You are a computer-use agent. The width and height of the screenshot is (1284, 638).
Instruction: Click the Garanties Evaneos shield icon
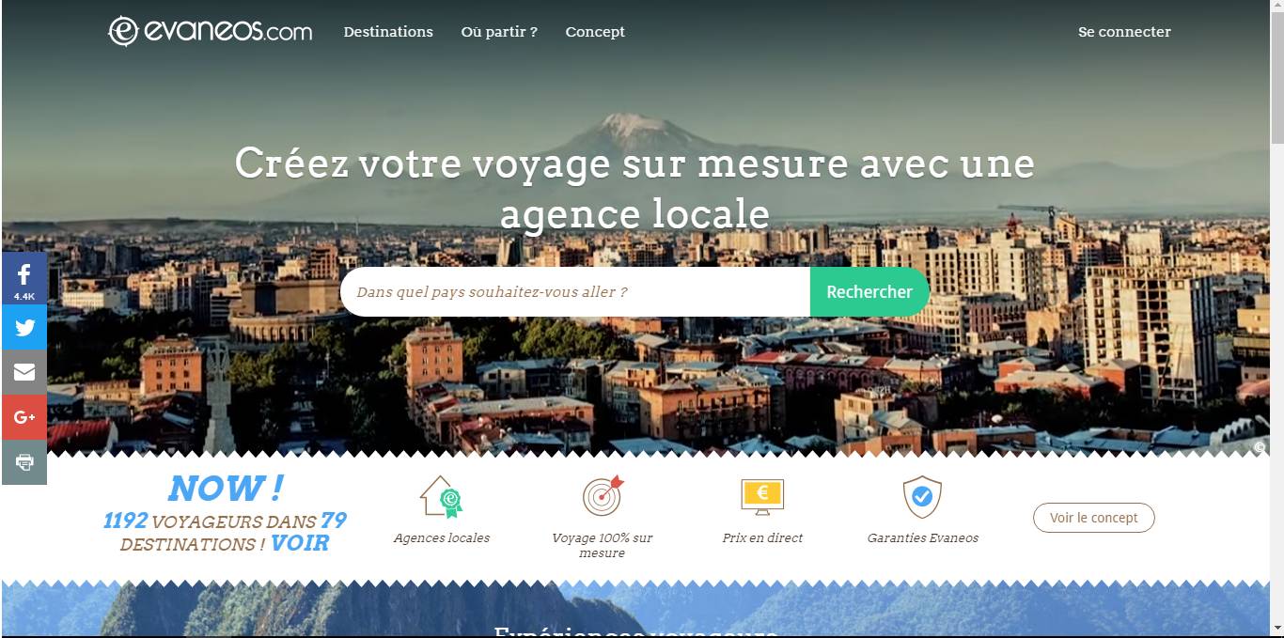(922, 497)
